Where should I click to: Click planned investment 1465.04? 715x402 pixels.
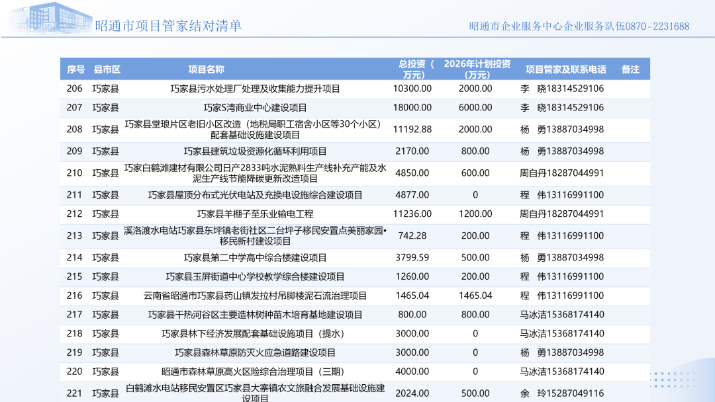click(x=475, y=296)
